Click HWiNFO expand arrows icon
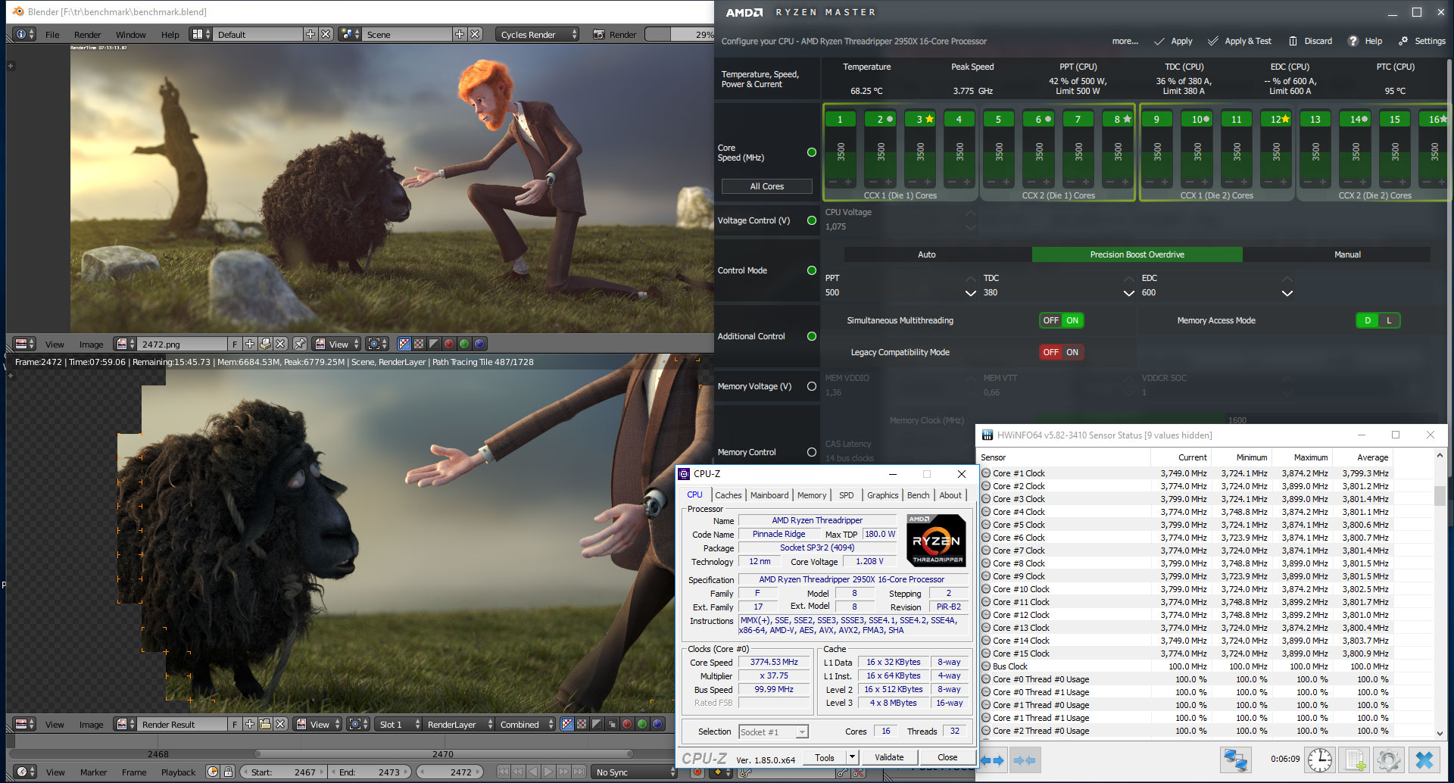The image size is (1454, 783). click(x=992, y=760)
